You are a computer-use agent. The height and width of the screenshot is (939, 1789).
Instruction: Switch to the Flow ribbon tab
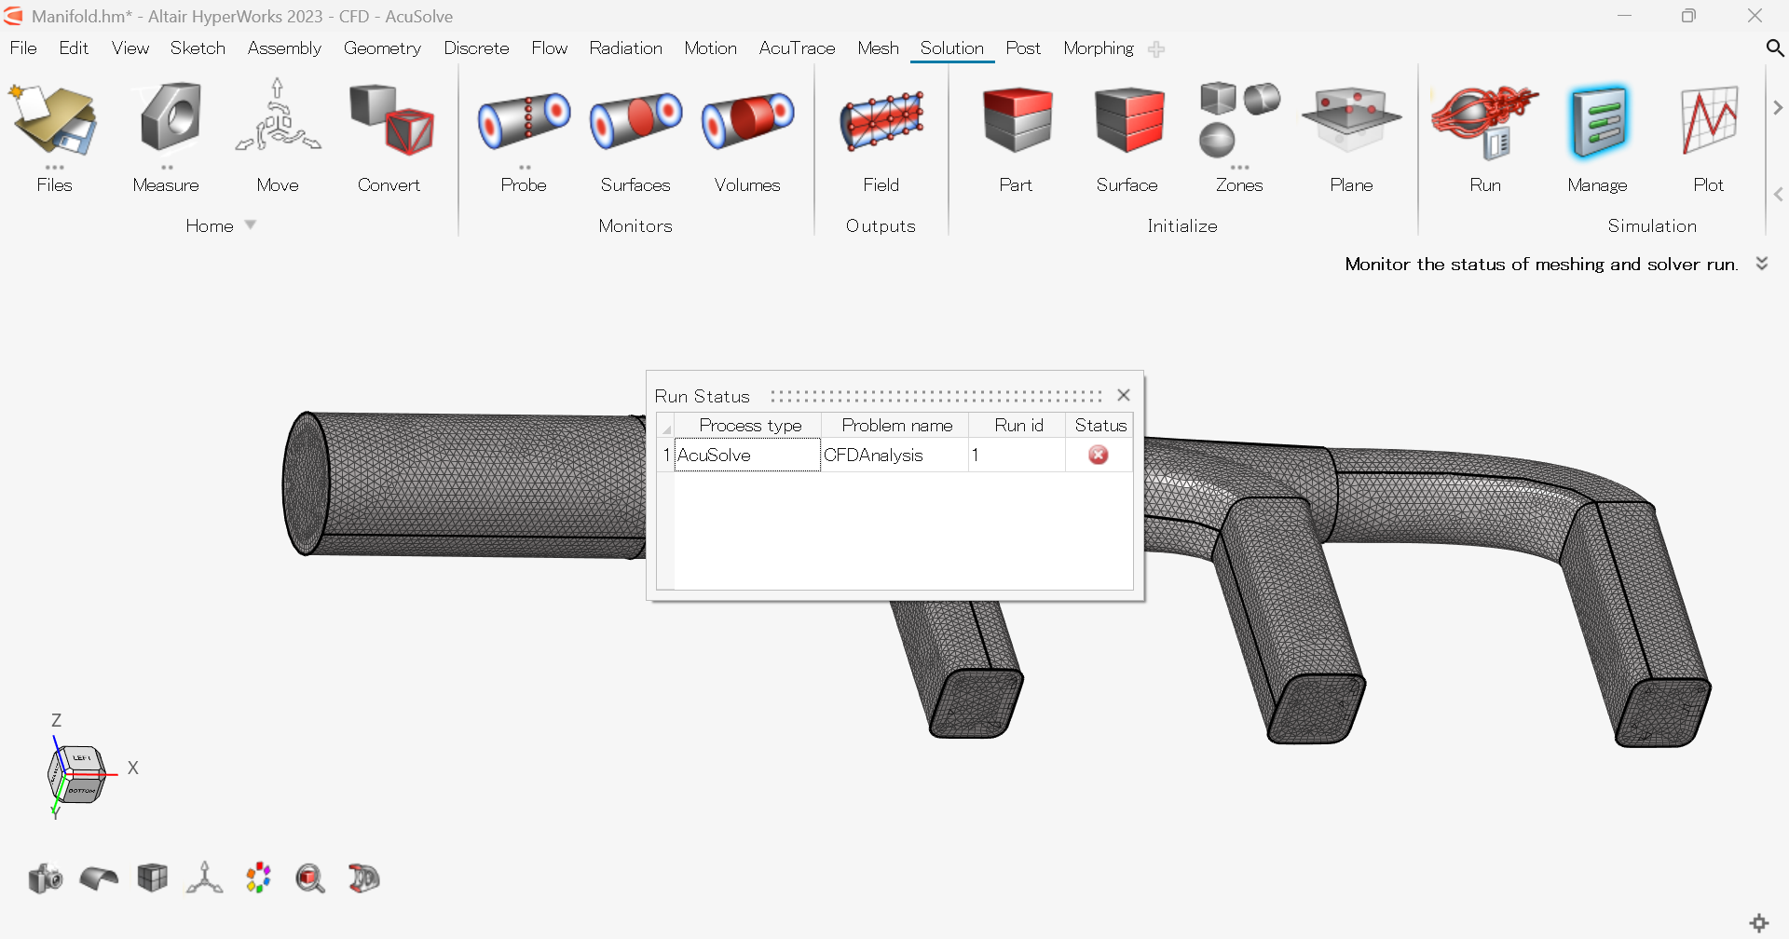click(550, 48)
